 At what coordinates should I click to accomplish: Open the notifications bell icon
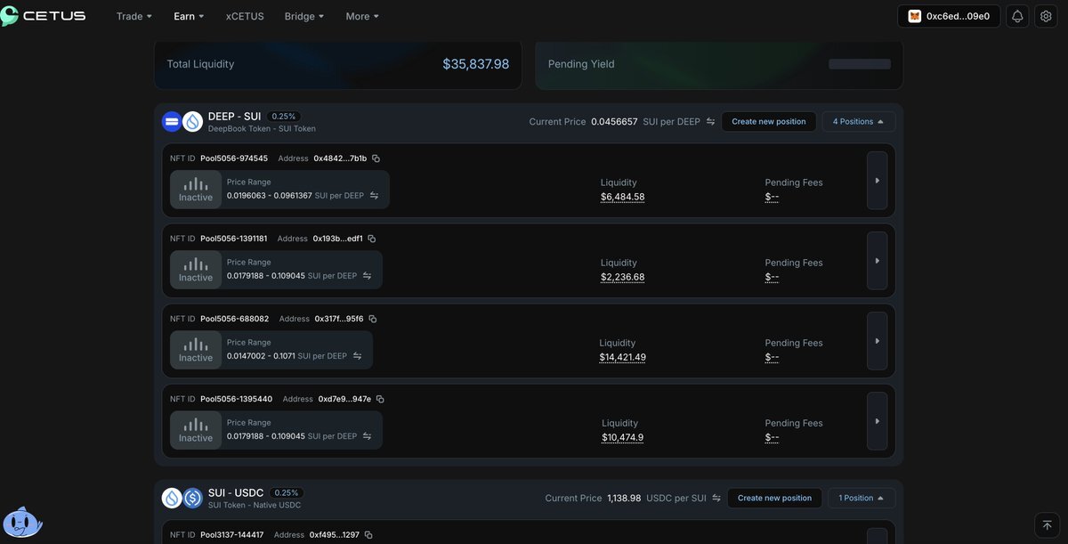1017,16
